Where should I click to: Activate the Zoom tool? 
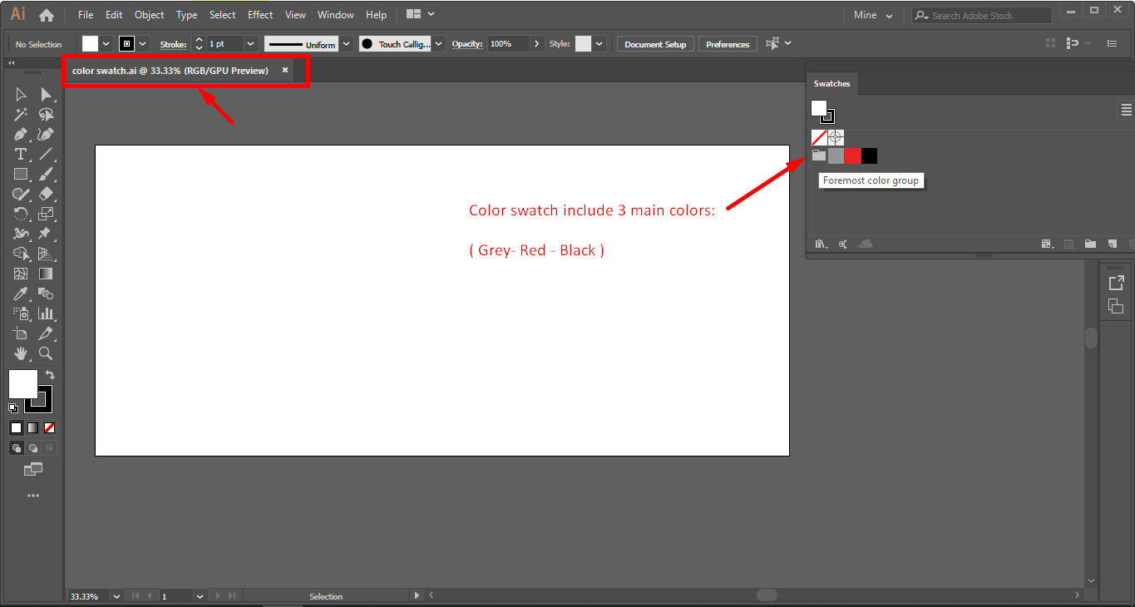[x=46, y=353]
